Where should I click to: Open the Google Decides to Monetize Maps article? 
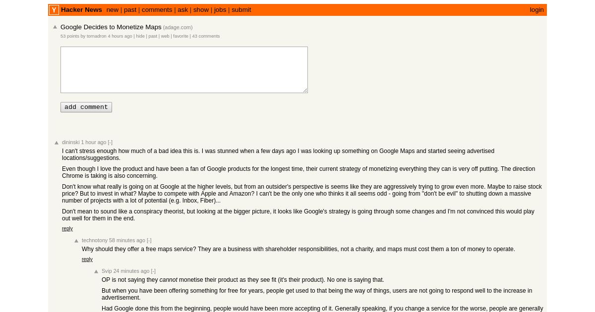point(111,27)
